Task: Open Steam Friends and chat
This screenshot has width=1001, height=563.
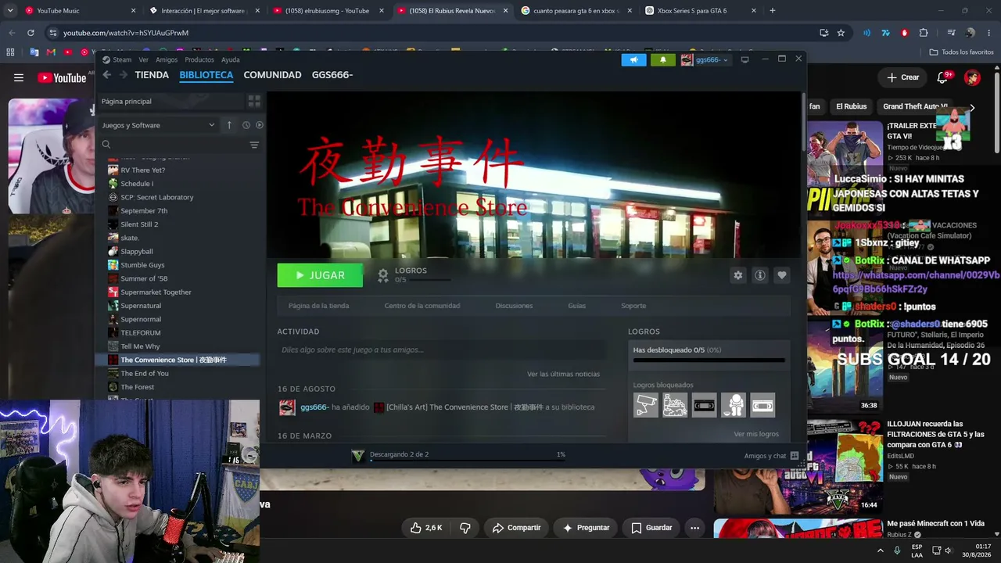Action: [771, 456]
